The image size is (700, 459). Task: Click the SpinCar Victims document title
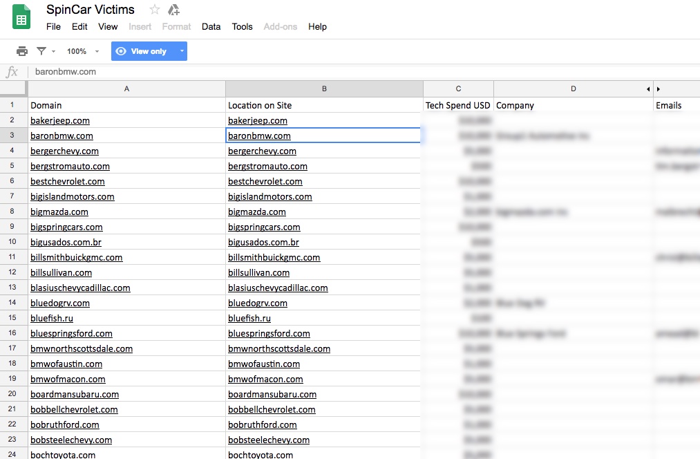point(91,10)
